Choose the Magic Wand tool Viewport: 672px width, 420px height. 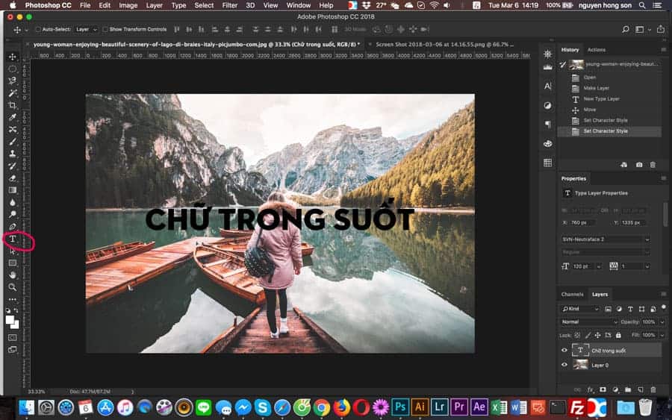pyautogui.click(x=13, y=93)
